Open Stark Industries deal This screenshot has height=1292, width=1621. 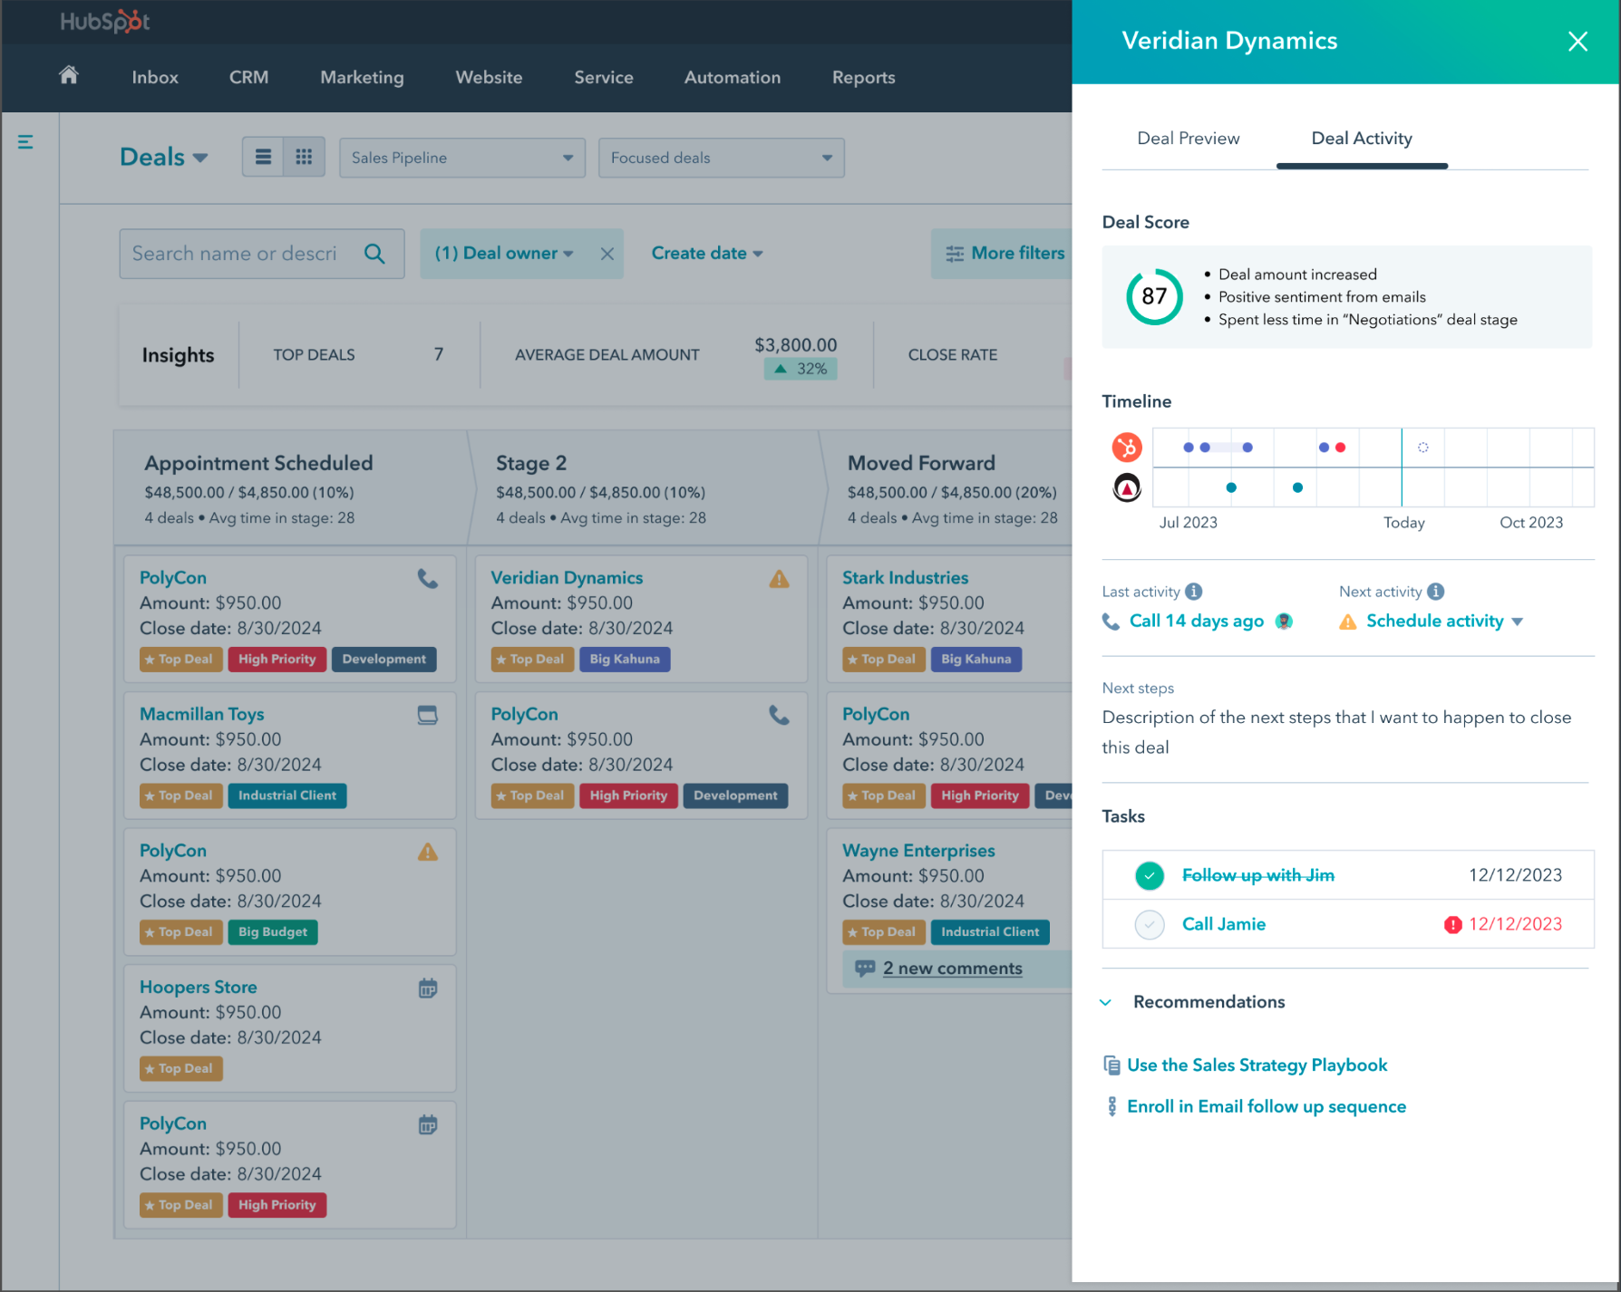tap(905, 578)
